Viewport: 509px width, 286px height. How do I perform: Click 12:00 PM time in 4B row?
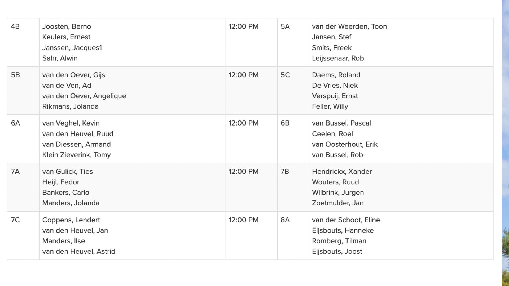point(243,26)
